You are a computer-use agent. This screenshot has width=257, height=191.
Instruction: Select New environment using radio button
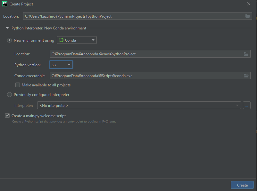[x=10, y=40]
